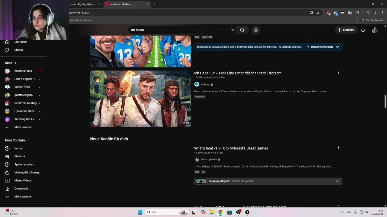Open Meine Videos page
The image size is (387, 217).
coord(23,181)
